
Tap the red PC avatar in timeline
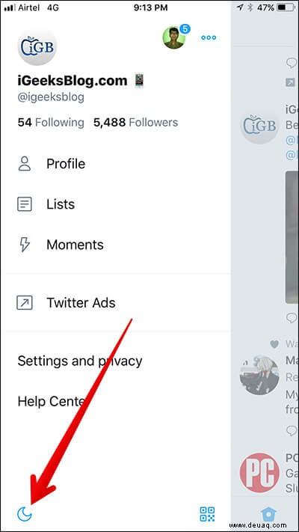tap(259, 472)
